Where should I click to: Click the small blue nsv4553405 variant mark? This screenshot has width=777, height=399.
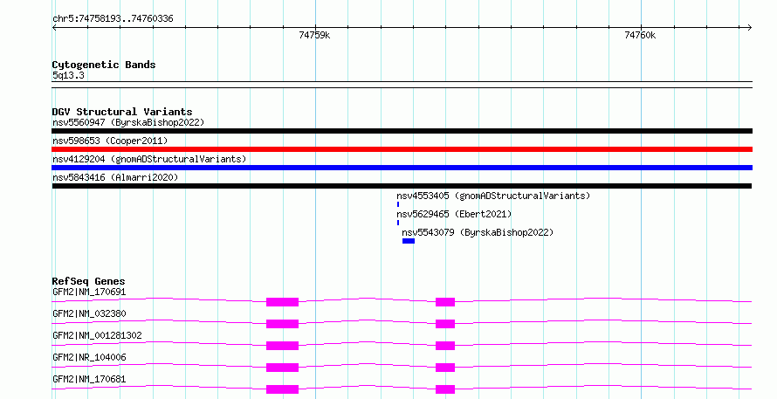[x=398, y=204]
